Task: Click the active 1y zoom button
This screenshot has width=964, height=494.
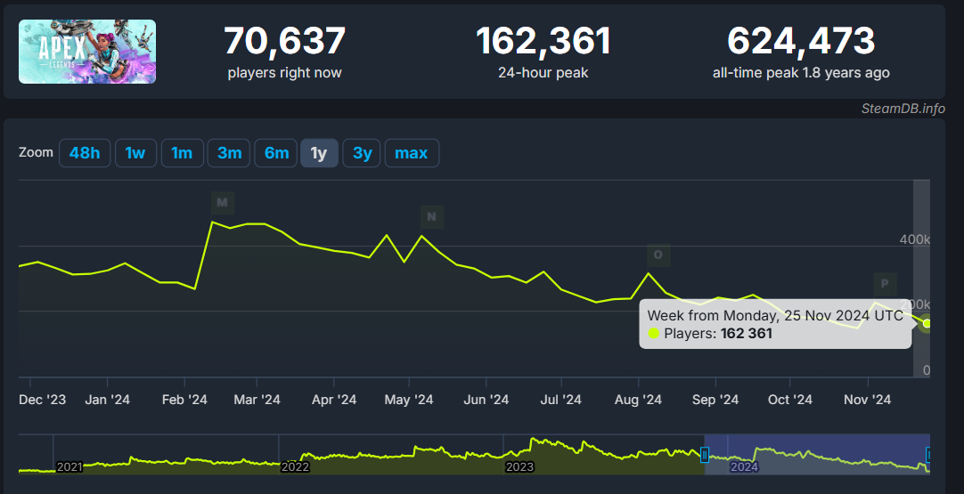Action: pyautogui.click(x=319, y=153)
